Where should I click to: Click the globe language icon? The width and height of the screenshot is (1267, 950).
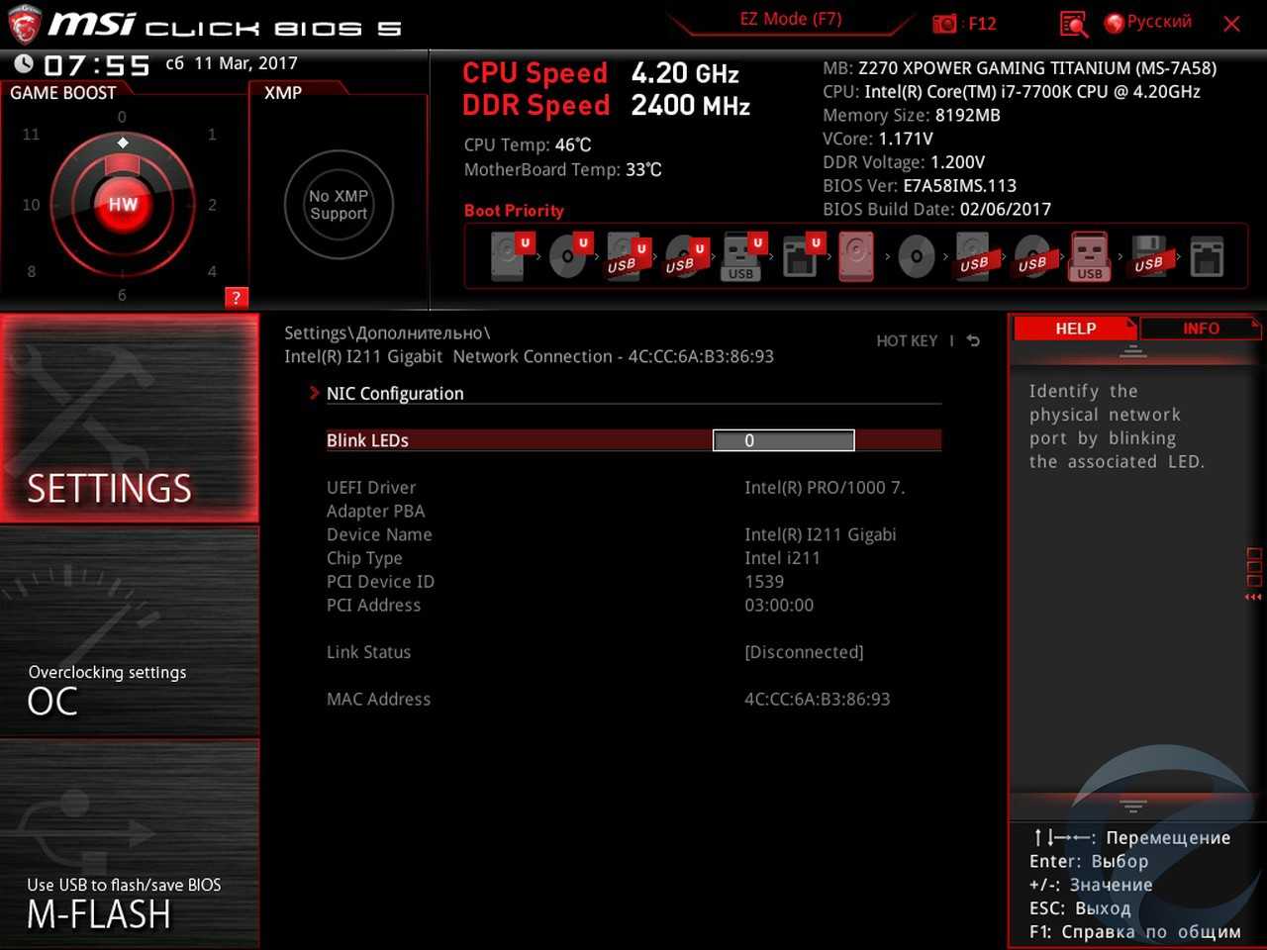pyautogui.click(x=1114, y=23)
